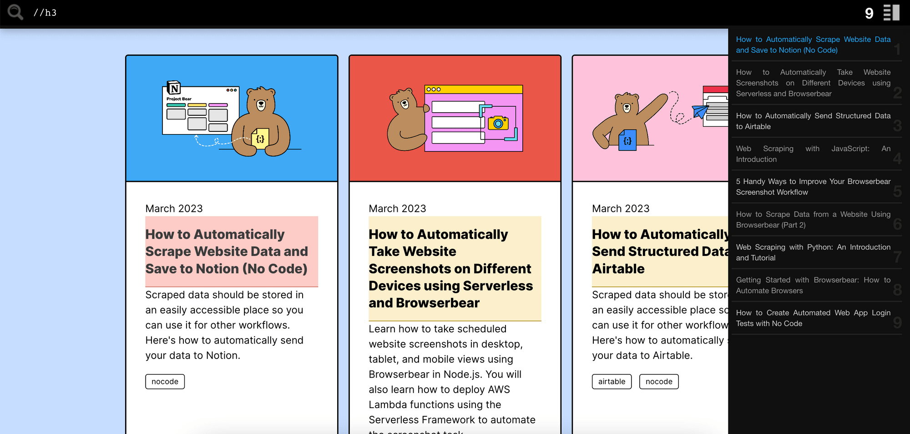This screenshot has height=434, width=910.
Task: Click the result count number 9
Action: [x=869, y=13]
